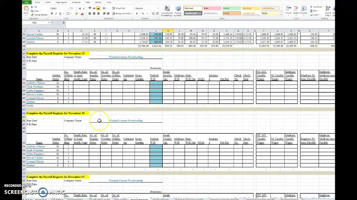Increase indent in Alignment group
Screen dimensions: 357x200
[x=109, y=14]
